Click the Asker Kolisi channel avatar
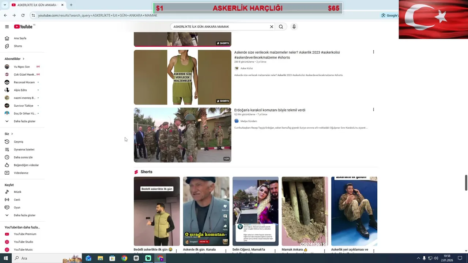The image size is (468, 263). [237, 68]
